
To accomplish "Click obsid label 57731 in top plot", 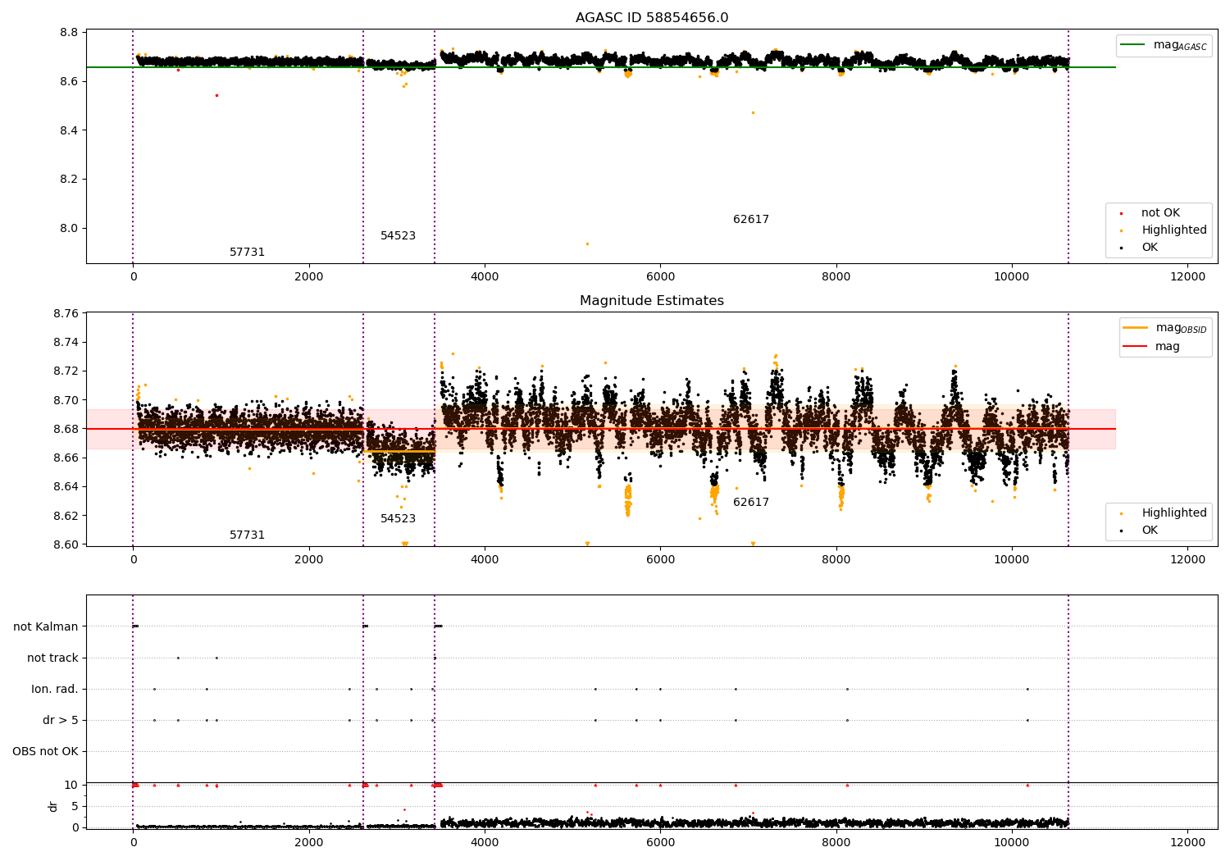I will [247, 253].
